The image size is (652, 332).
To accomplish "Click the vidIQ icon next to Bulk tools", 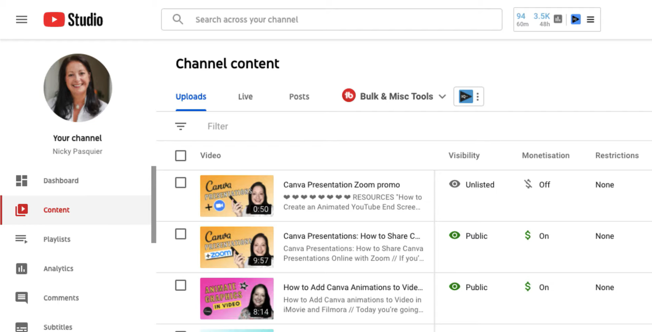I will [x=466, y=96].
